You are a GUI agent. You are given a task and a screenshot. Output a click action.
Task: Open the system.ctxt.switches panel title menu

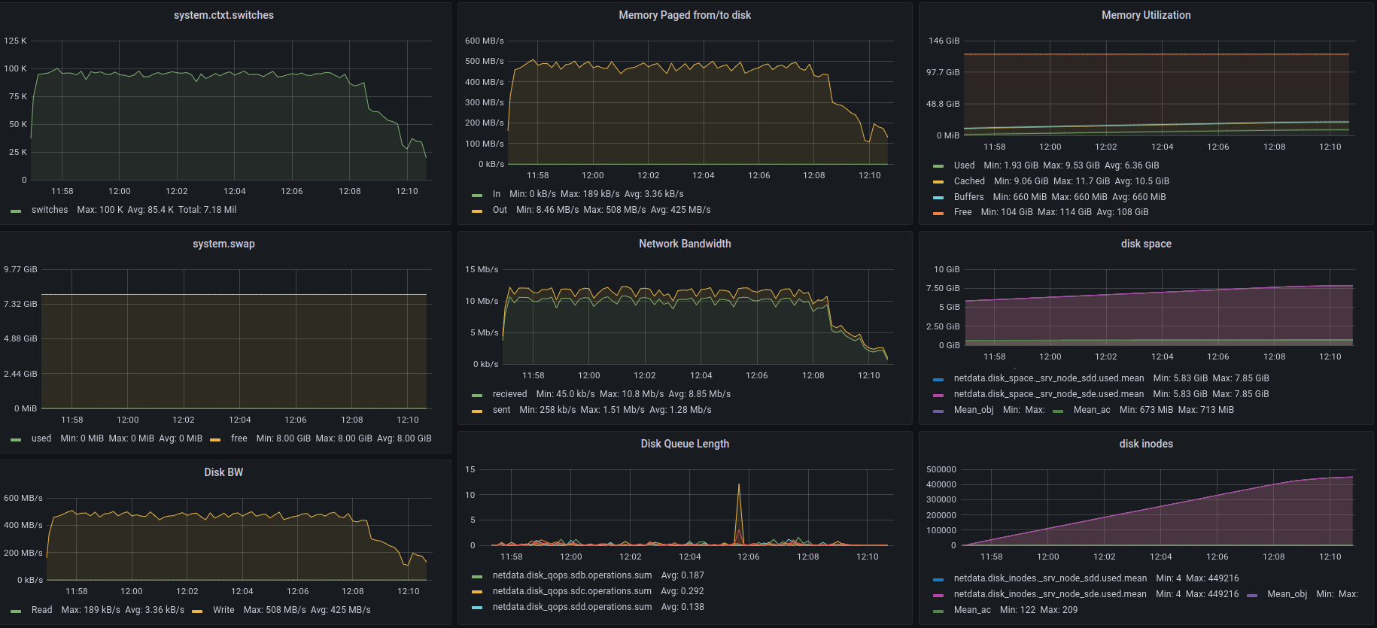223,15
